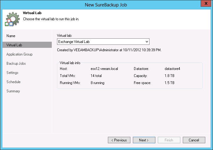Go to the Summary step
213x150 pixels.
(13, 91)
